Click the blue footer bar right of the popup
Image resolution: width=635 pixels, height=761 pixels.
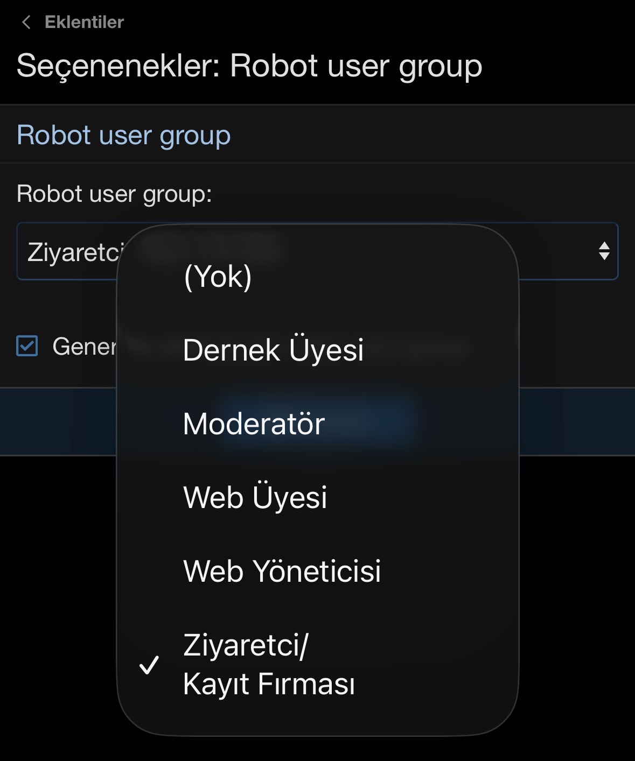tap(576, 421)
